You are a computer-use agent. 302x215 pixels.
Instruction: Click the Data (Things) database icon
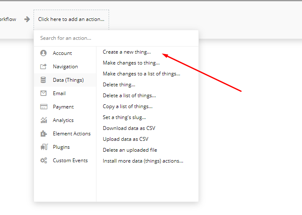[x=43, y=80]
